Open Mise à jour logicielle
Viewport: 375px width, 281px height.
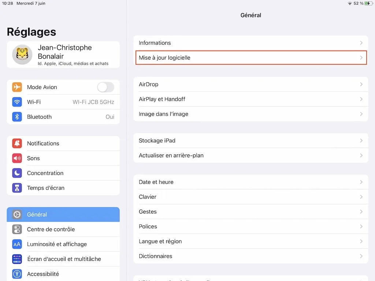pyautogui.click(x=251, y=57)
